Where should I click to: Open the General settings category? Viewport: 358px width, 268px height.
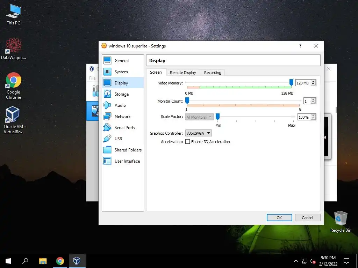[x=123, y=61]
